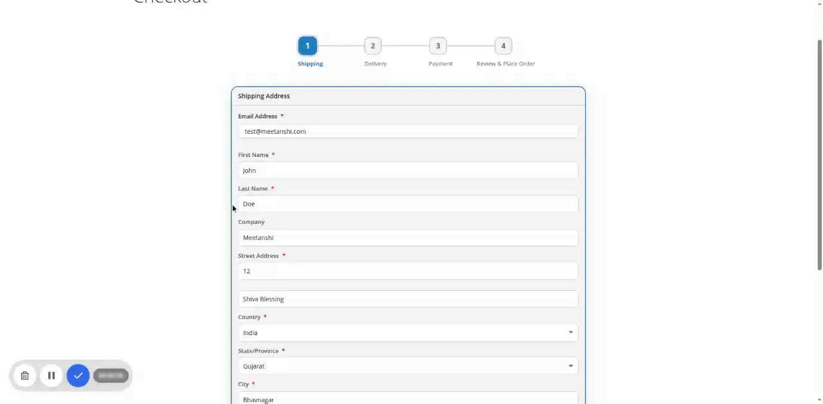Viewport: 823px width, 404px height.
Task: Click the page vertical scrollbar
Action: 819,154
